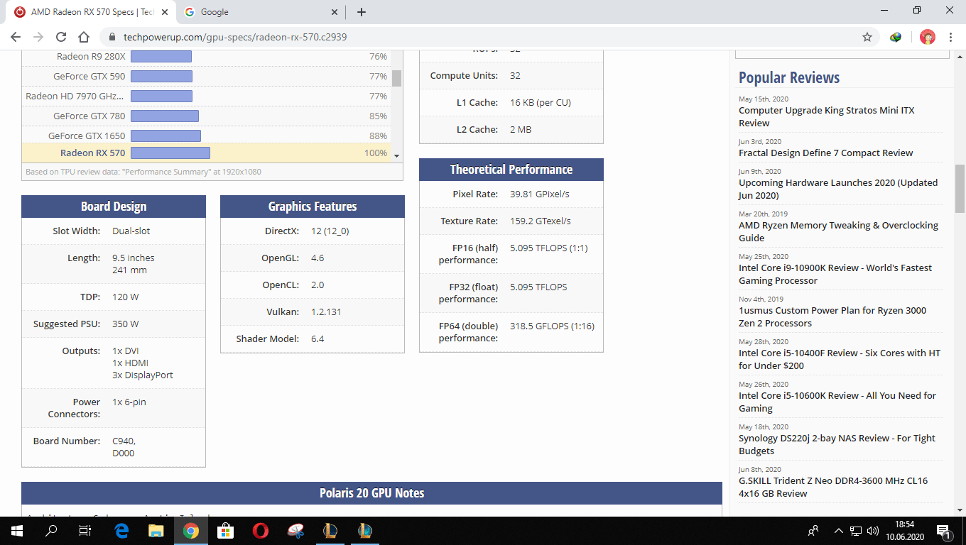Viewport: 966px width, 545px height.
Task: Open network status in the tray
Action: click(856, 531)
